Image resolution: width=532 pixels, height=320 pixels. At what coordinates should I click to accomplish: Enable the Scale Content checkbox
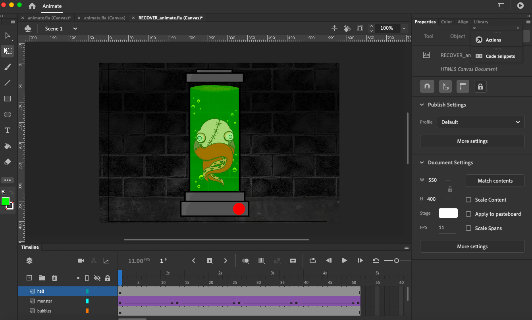tap(468, 200)
